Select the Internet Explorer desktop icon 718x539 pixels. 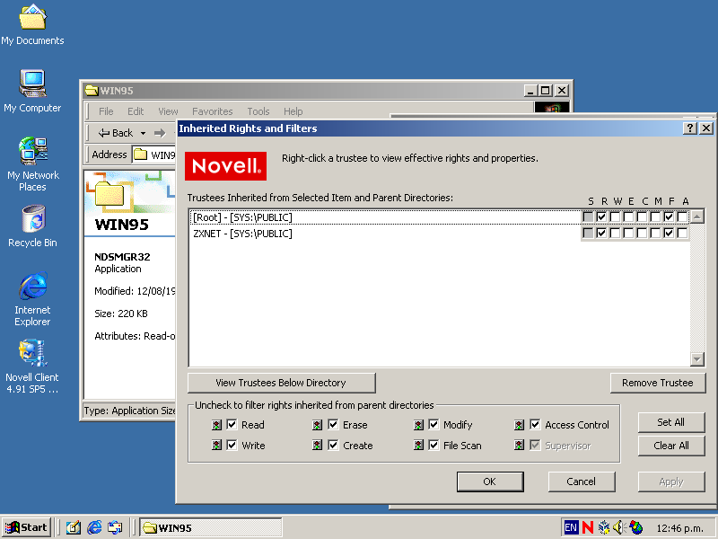pos(32,299)
